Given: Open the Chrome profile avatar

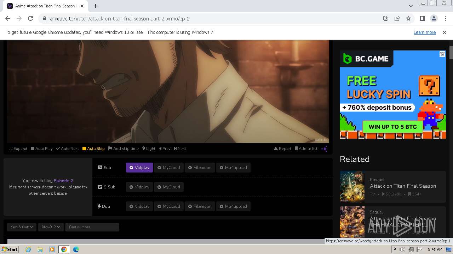Looking at the screenshot, I should (x=434, y=18).
